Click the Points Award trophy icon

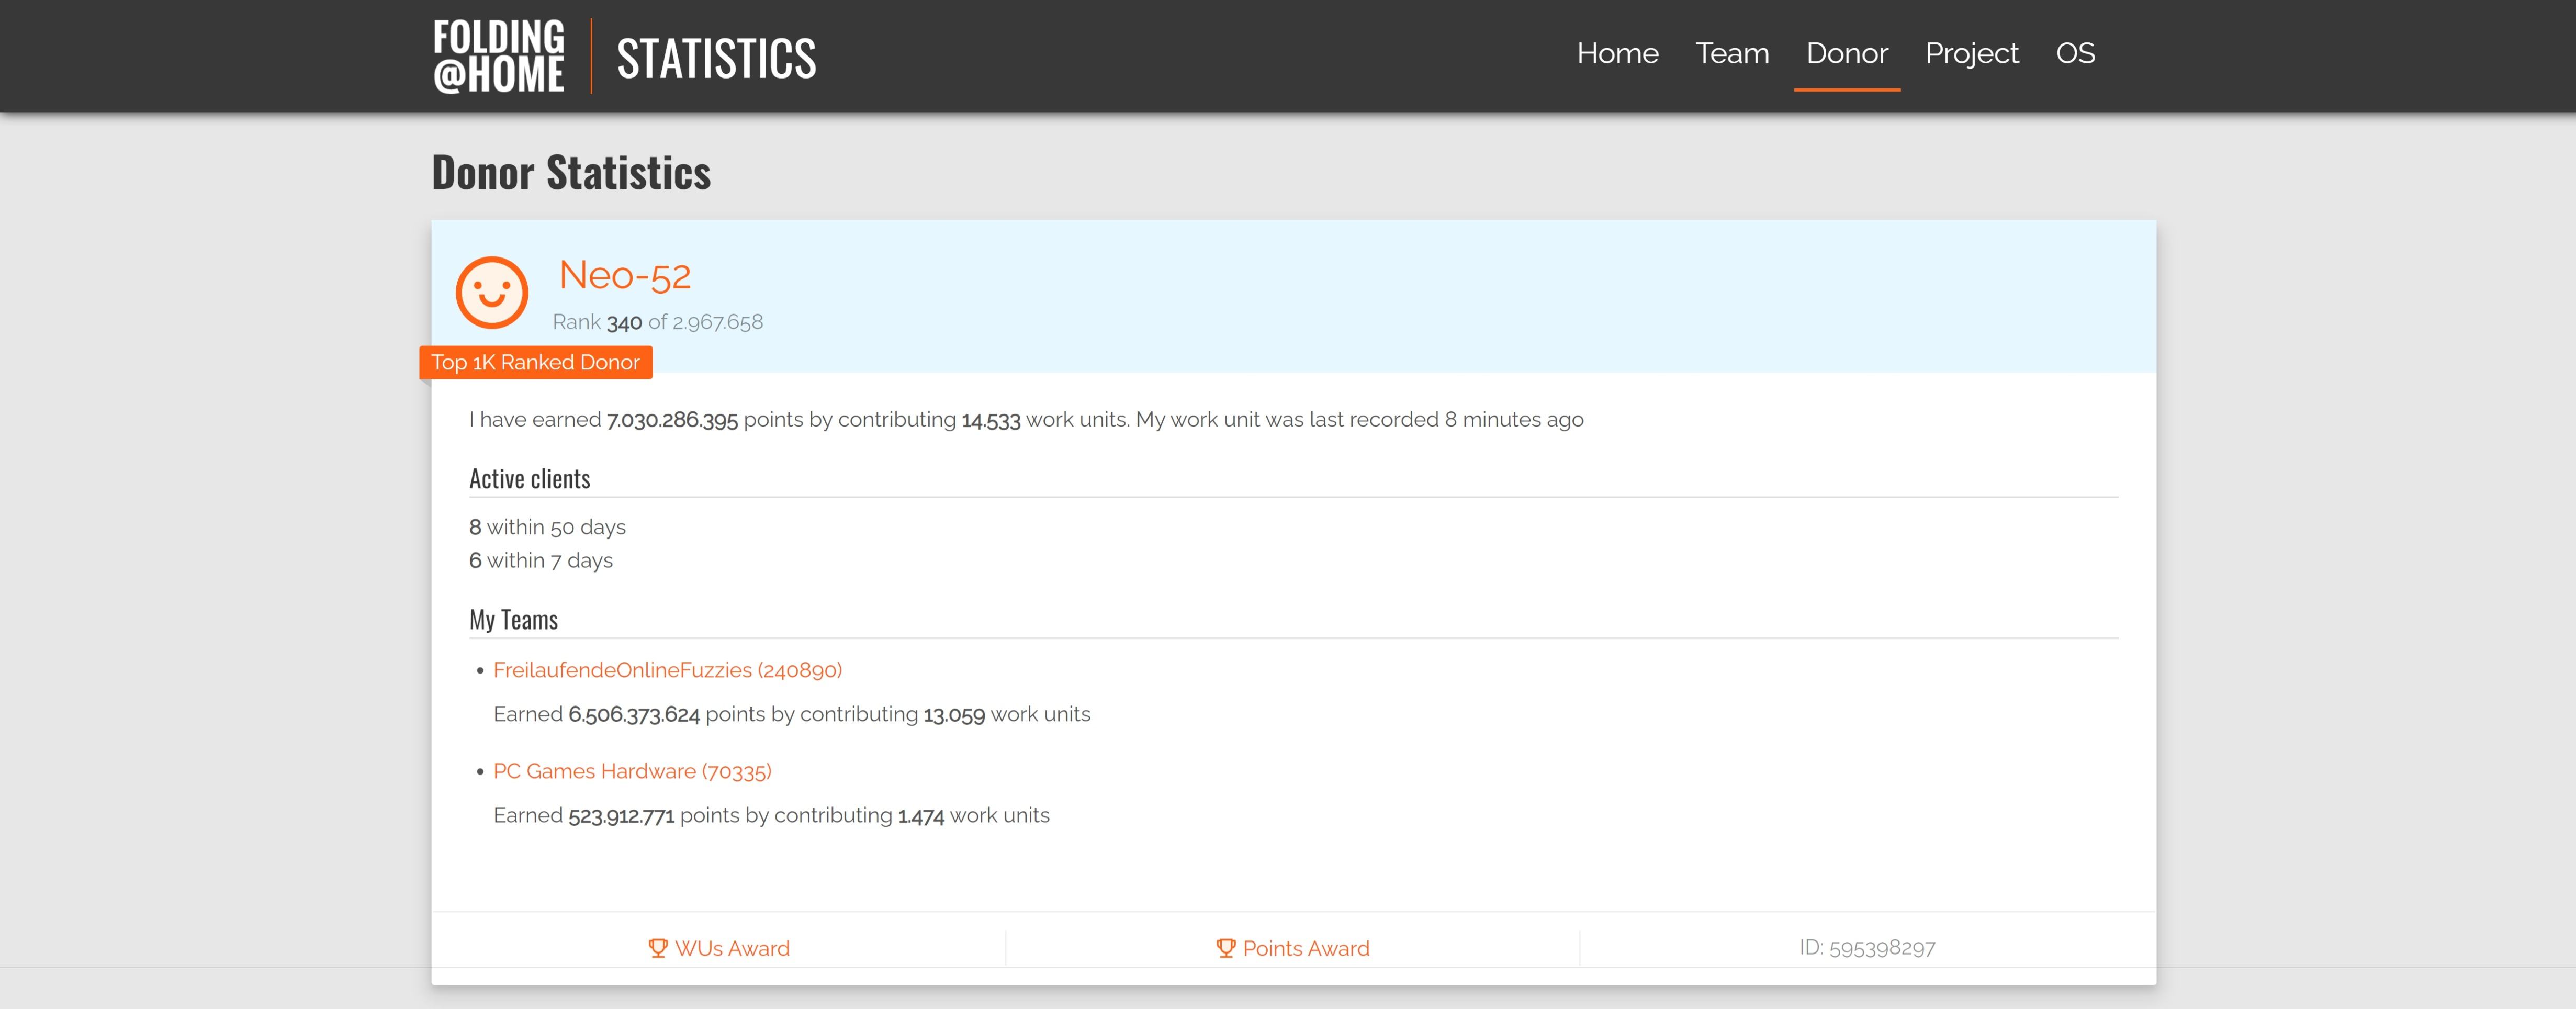coord(1225,948)
